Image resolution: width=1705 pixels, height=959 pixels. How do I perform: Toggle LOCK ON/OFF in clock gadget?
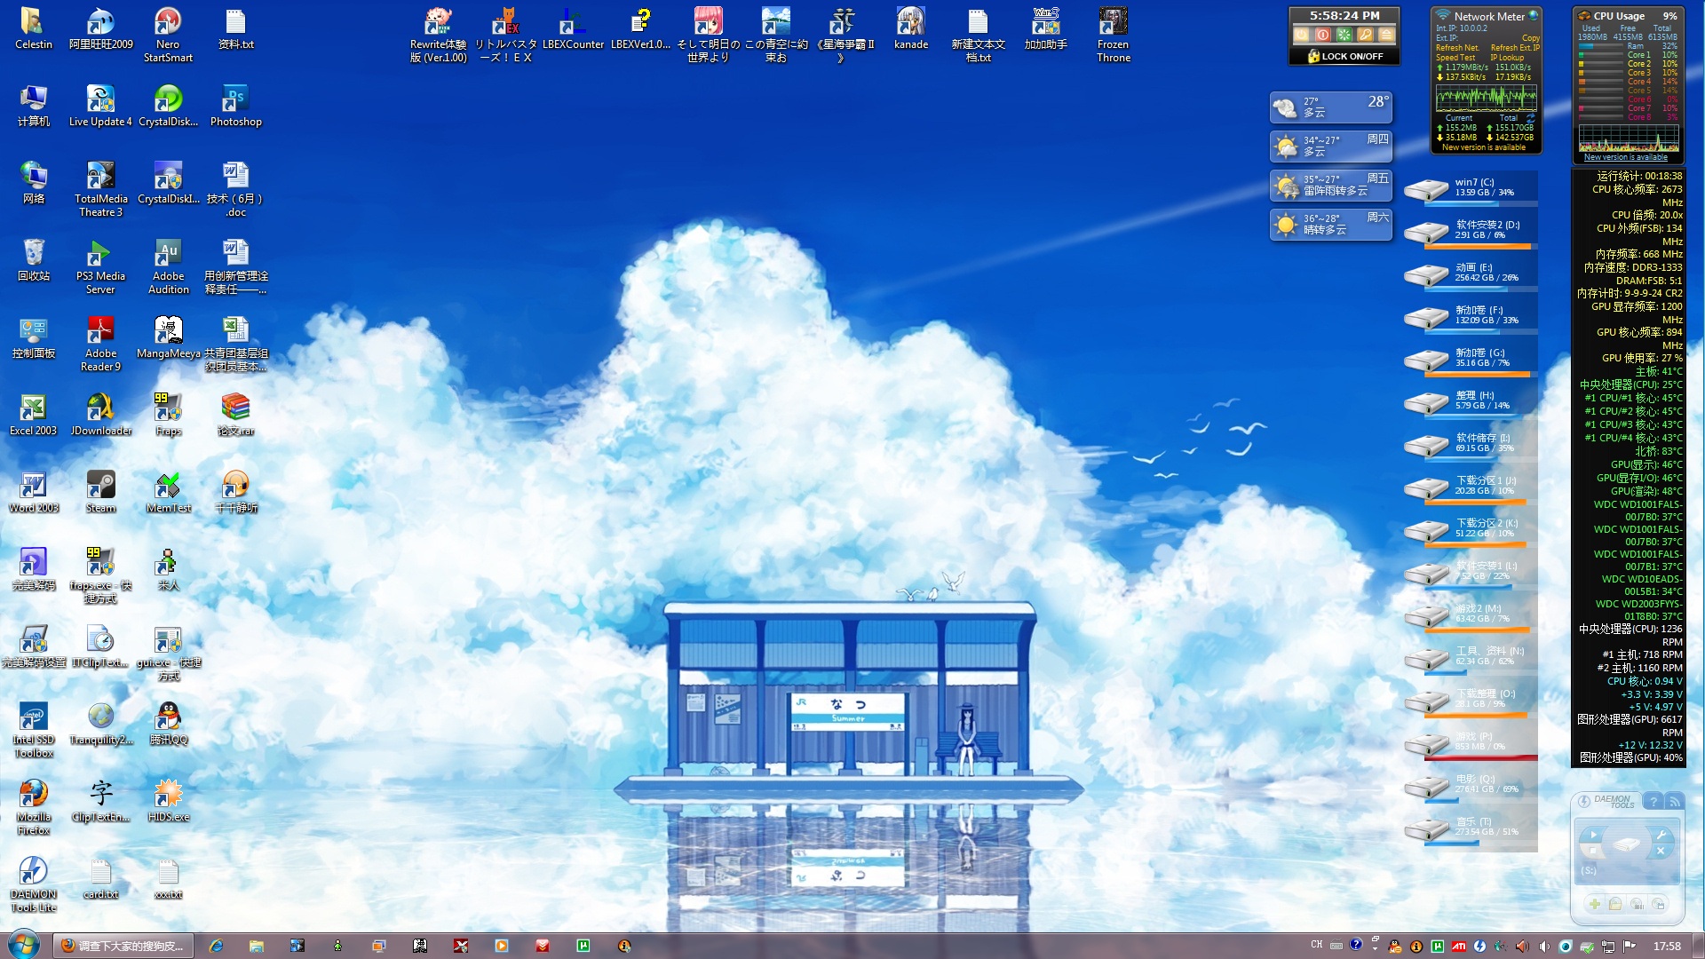click(x=1345, y=56)
